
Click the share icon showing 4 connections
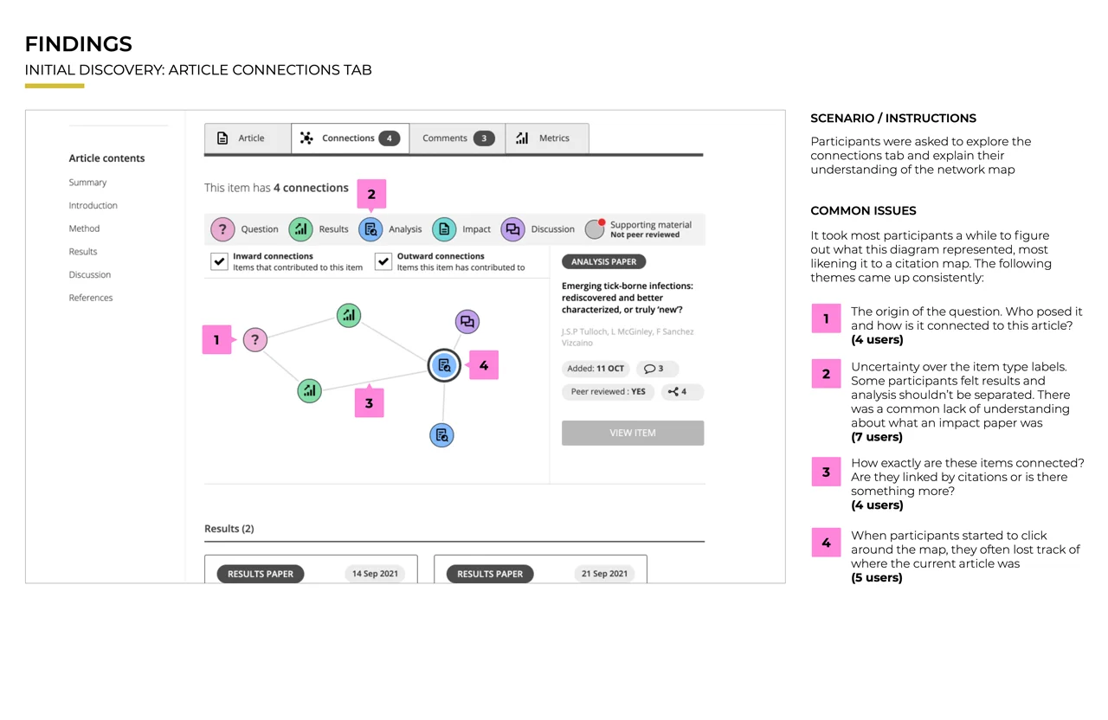(680, 391)
